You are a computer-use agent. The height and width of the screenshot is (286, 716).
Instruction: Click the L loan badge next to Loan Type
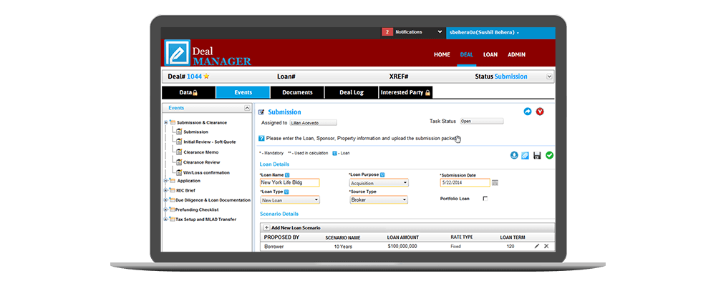coord(286,192)
